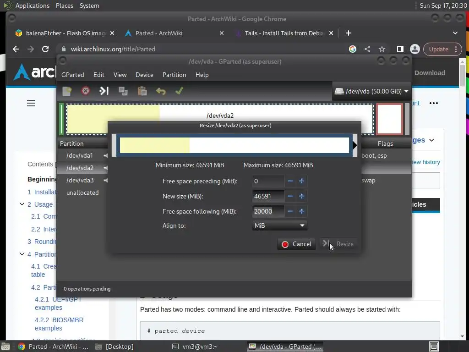Open the View menu in GParted

click(120, 75)
